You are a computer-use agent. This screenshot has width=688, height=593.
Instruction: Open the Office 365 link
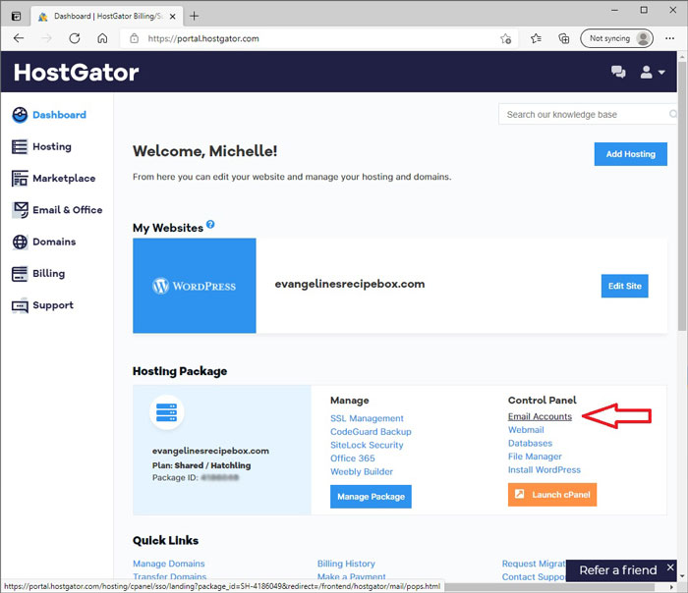pyautogui.click(x=352, y=458)
